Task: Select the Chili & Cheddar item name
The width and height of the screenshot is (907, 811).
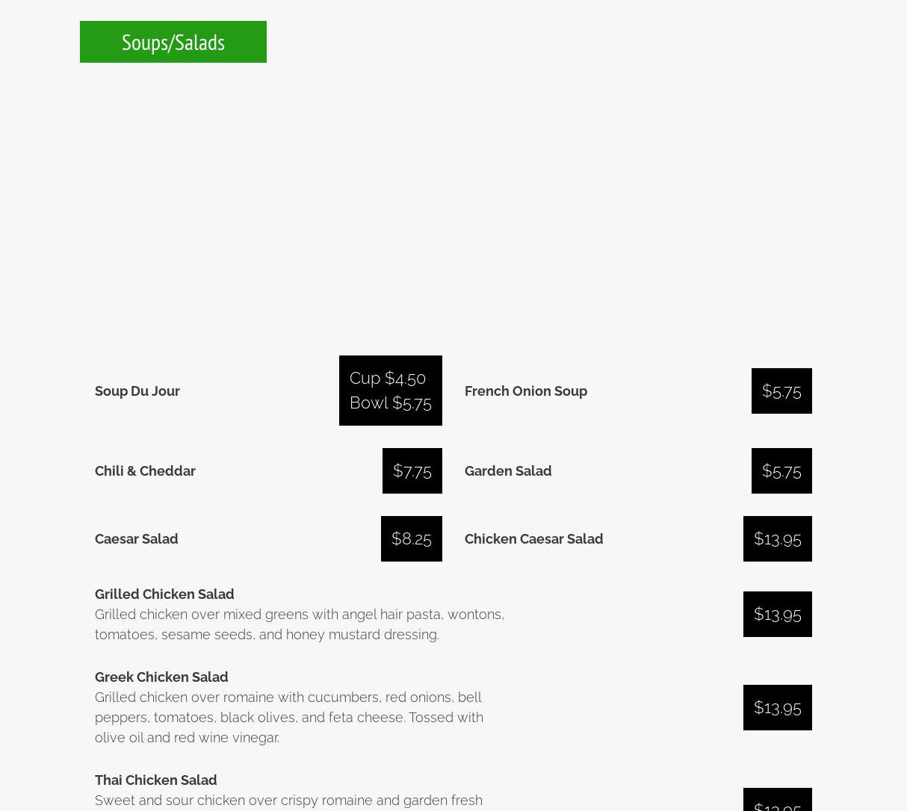Action: pos(145,470)
